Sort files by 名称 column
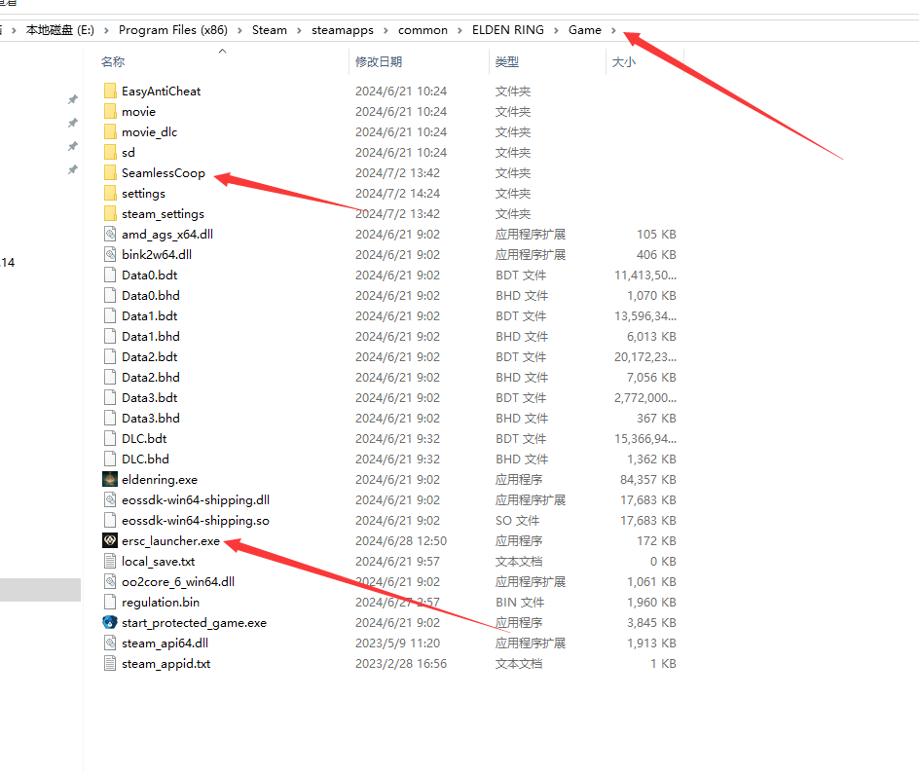 tap(113, 61)
